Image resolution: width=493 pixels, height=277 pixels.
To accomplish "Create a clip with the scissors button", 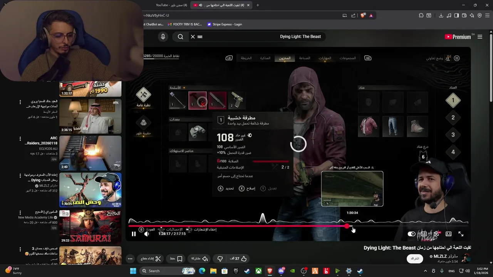I will pyautogui.click(x=151, y=259).
